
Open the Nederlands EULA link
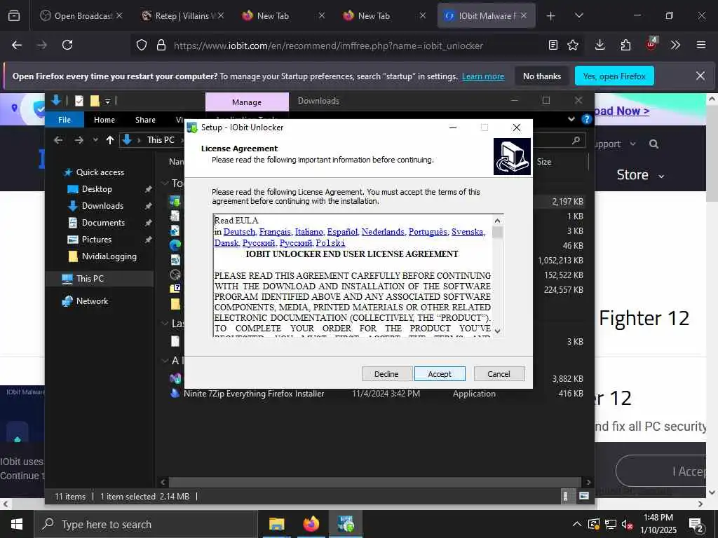point(383,232)
